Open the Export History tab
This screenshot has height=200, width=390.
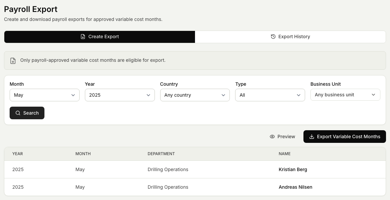tap(290, 37)
